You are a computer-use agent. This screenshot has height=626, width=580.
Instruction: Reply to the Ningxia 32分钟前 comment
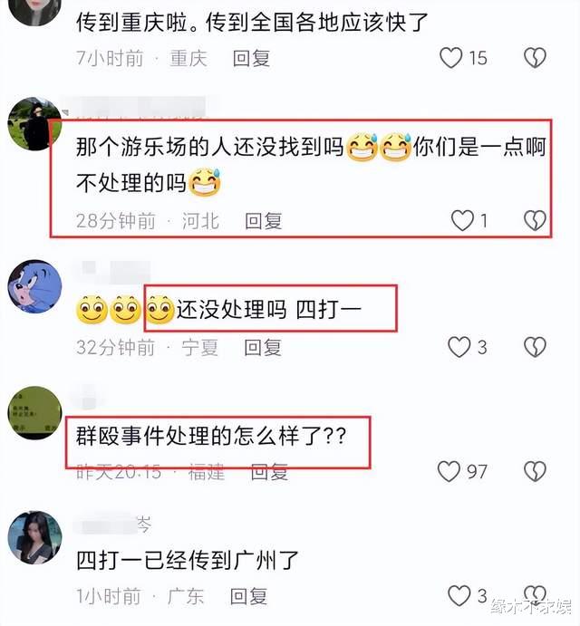(263, 347)
